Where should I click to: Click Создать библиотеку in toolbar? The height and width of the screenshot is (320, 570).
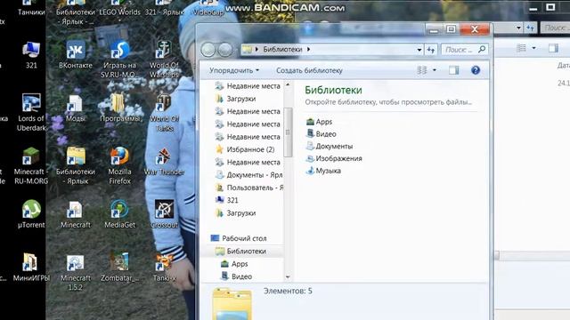click(x=309, y=70)
